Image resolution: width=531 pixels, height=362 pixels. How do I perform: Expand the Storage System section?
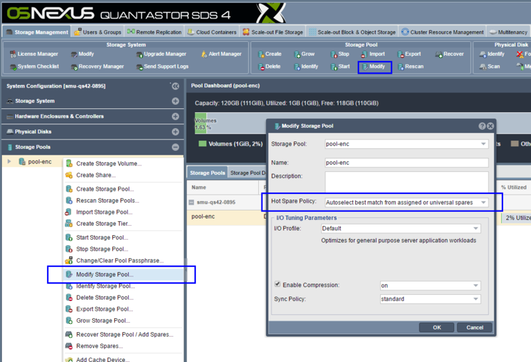pos(175,101)
